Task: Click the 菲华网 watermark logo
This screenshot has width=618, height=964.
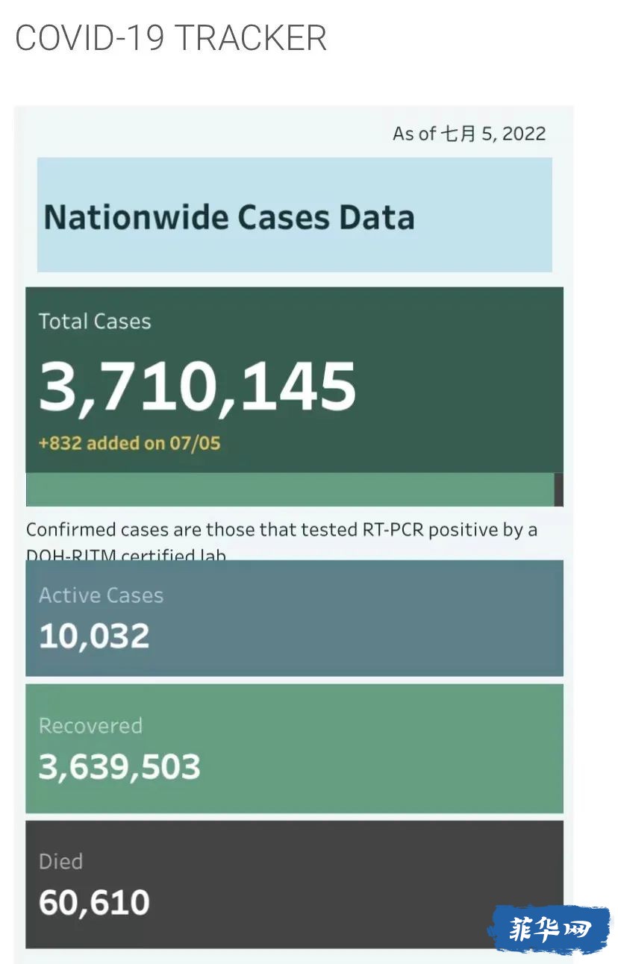Action: coord(549,930)
